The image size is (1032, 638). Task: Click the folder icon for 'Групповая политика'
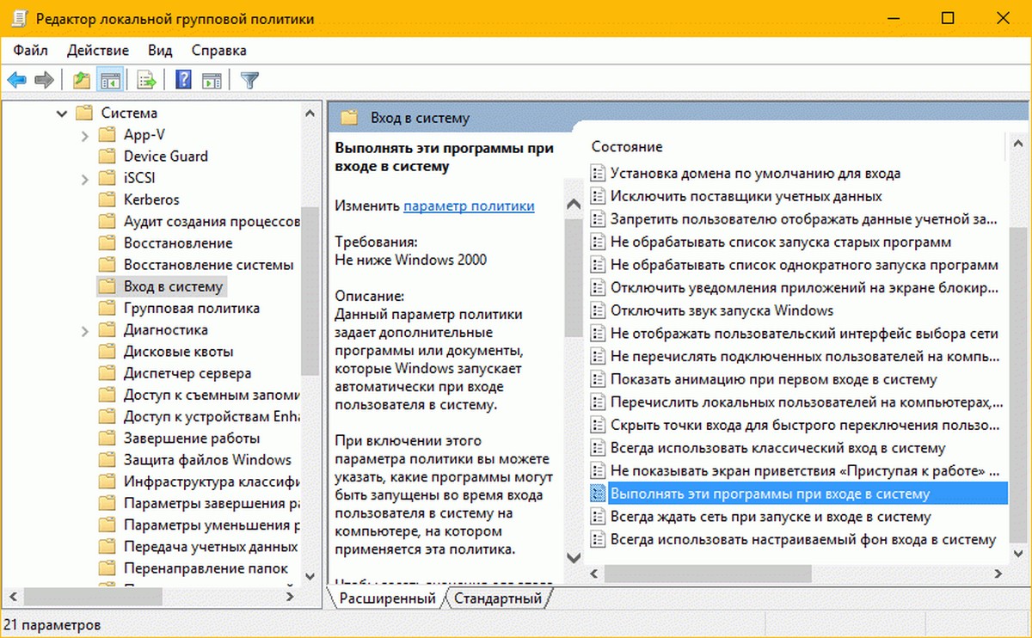[x=107, y=308]
